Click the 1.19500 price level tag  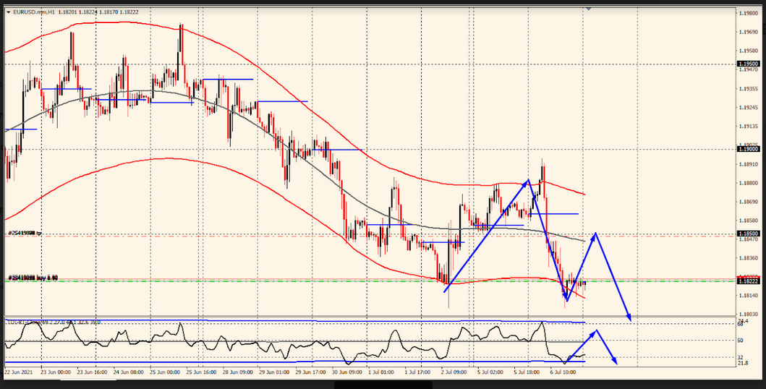pyautogui.click(x=748, y=64)
